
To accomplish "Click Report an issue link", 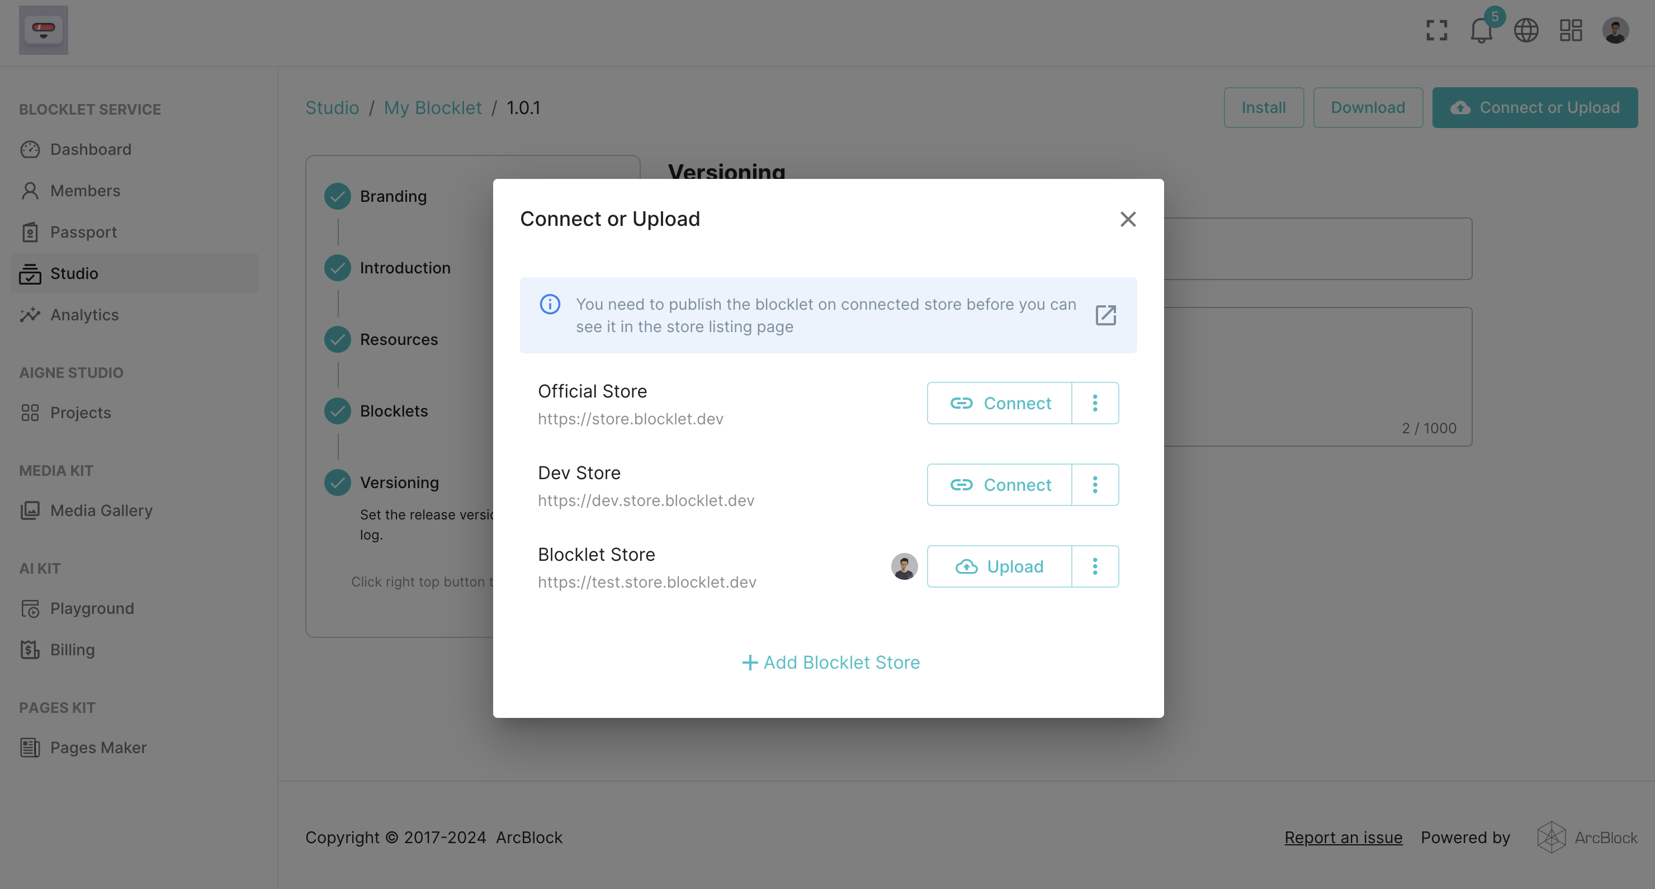I will 1343,838.
